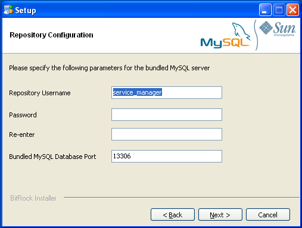Click the Repository Username label
302x228 pixels.
pyautogui.click(x=40, y=93)
